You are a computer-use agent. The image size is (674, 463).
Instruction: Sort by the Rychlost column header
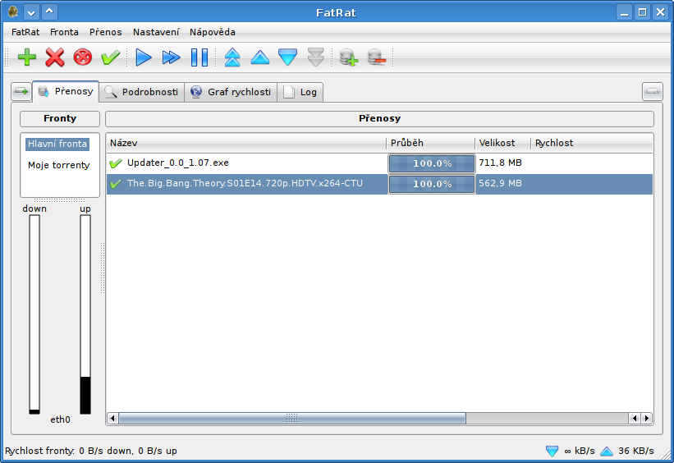click(591, 143)
